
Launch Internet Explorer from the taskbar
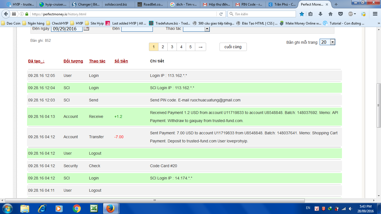point(42,208)
